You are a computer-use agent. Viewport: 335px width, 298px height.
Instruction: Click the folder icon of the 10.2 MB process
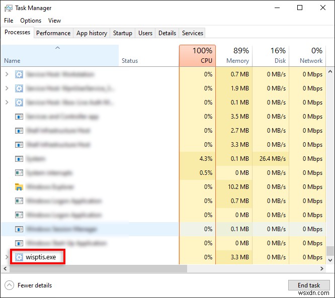tap(19, 187)
